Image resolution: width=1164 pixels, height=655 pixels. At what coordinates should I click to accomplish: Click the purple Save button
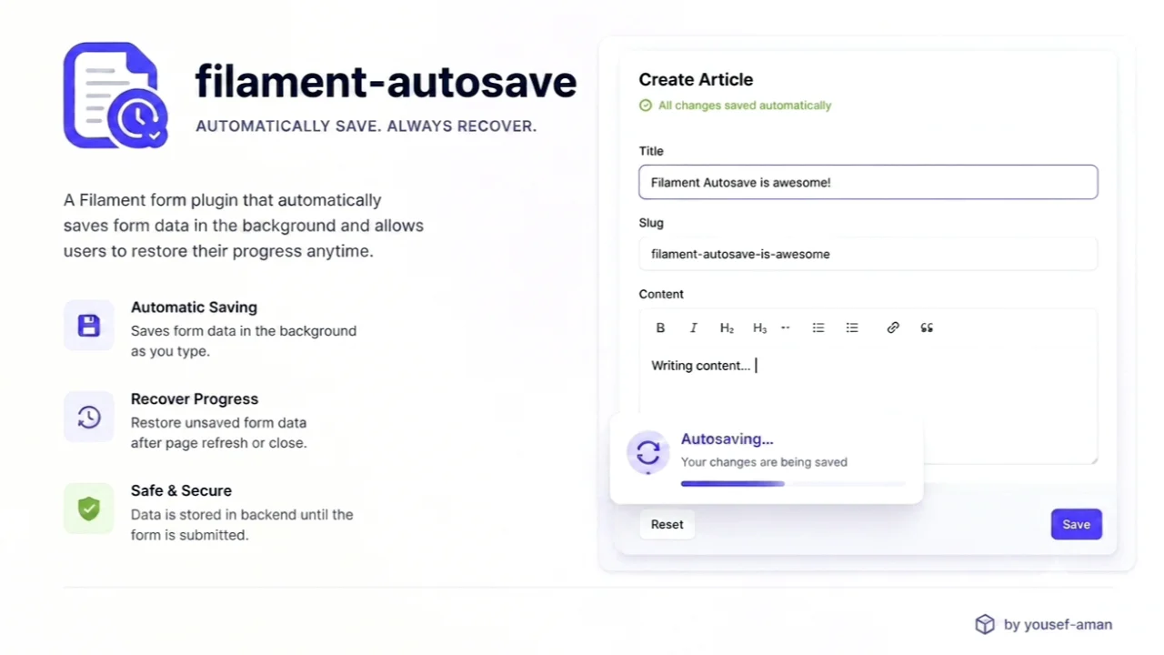pos(1077,524)
